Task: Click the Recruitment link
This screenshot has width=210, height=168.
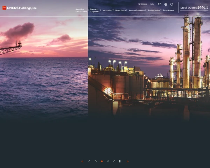Action: click(x=168, y=10)
